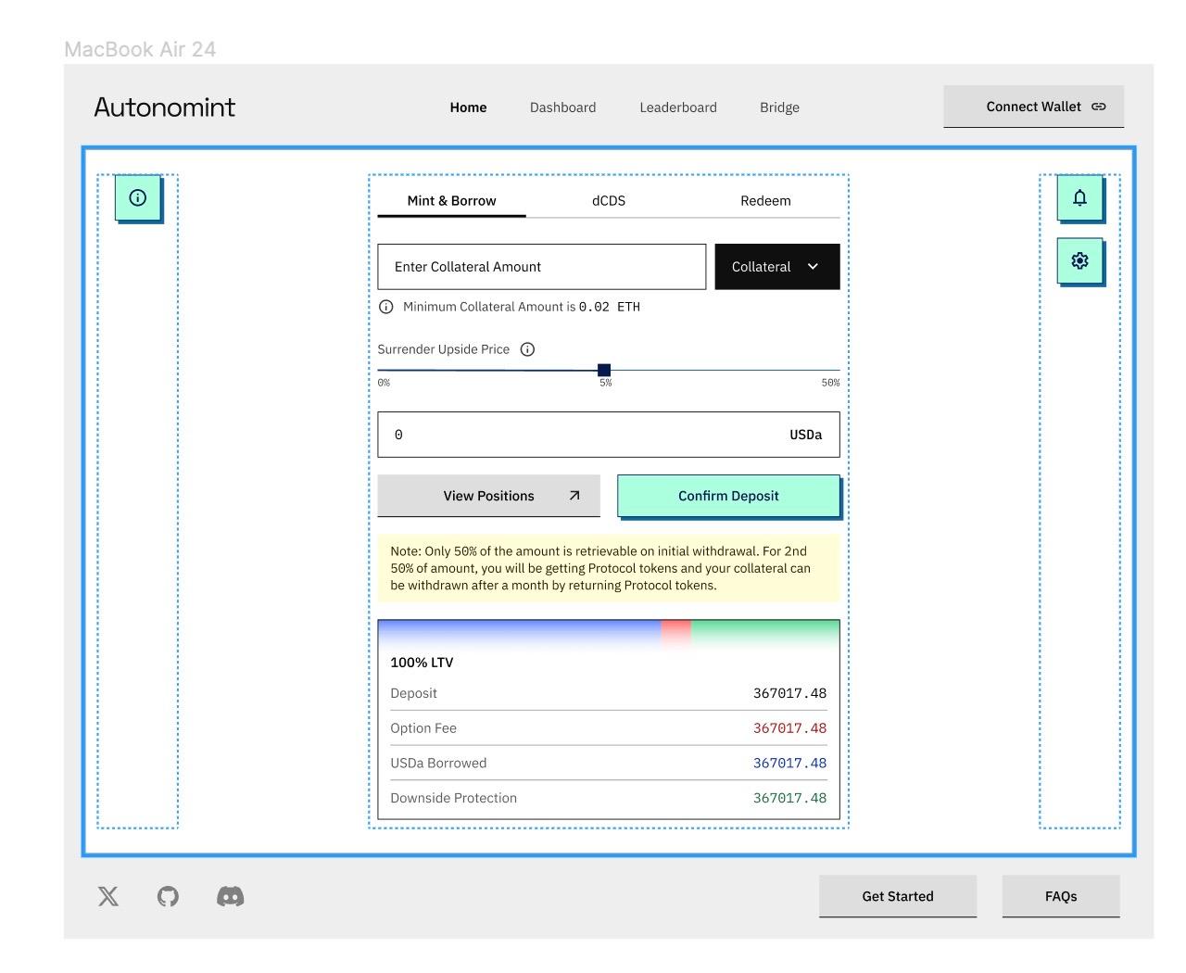Open the Leaderboard nav item
Viewport: 1186px width, 973px height.
point(678,107)
